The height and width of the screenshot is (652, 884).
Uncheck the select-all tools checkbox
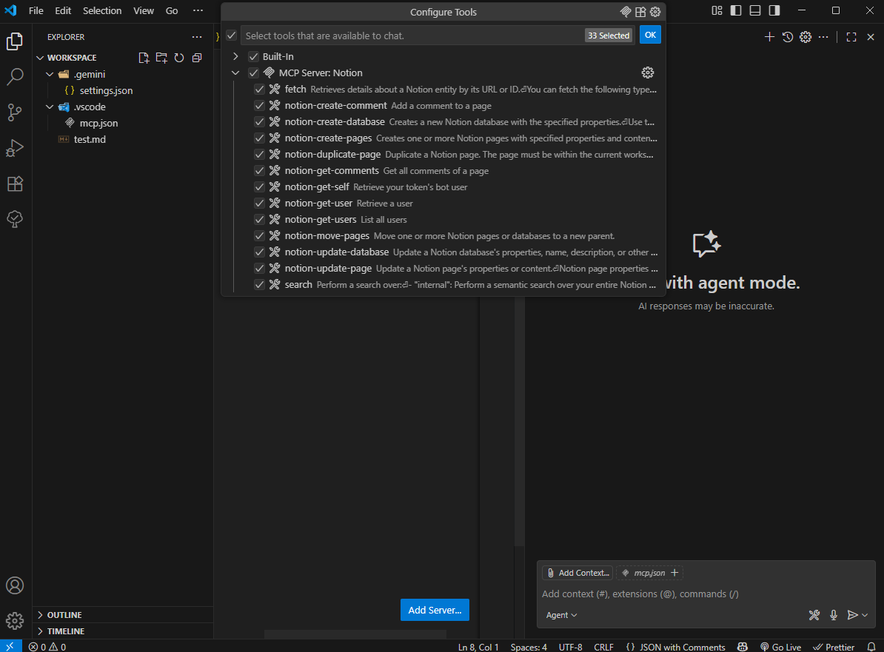pos(231,36)
